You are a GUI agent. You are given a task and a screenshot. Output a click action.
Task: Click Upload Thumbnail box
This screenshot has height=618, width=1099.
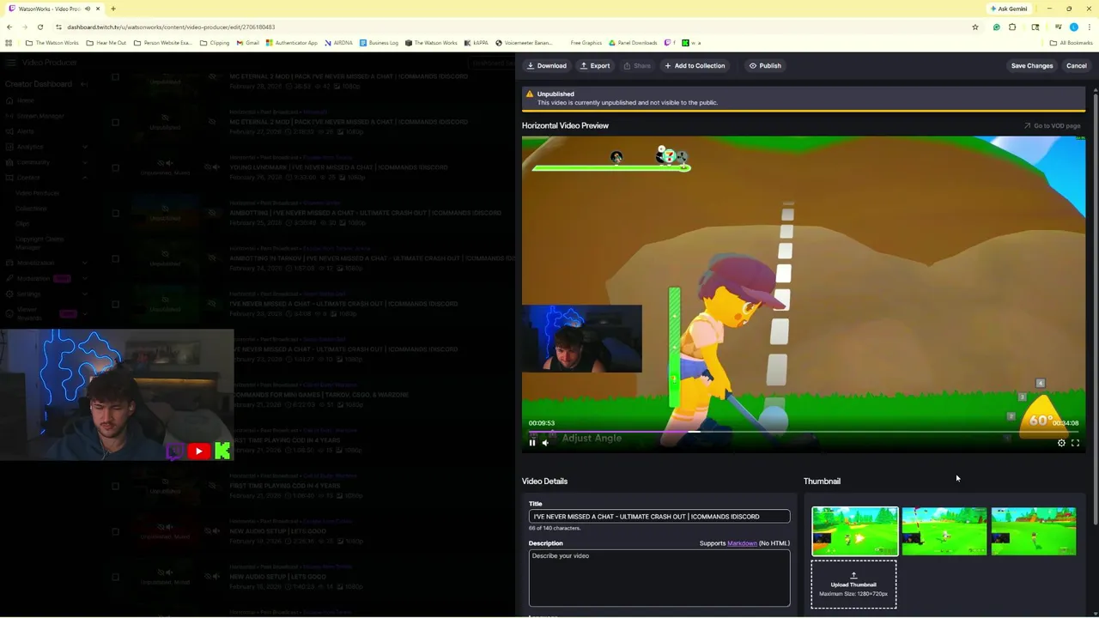pyautogui.click(x=853, y=585)
